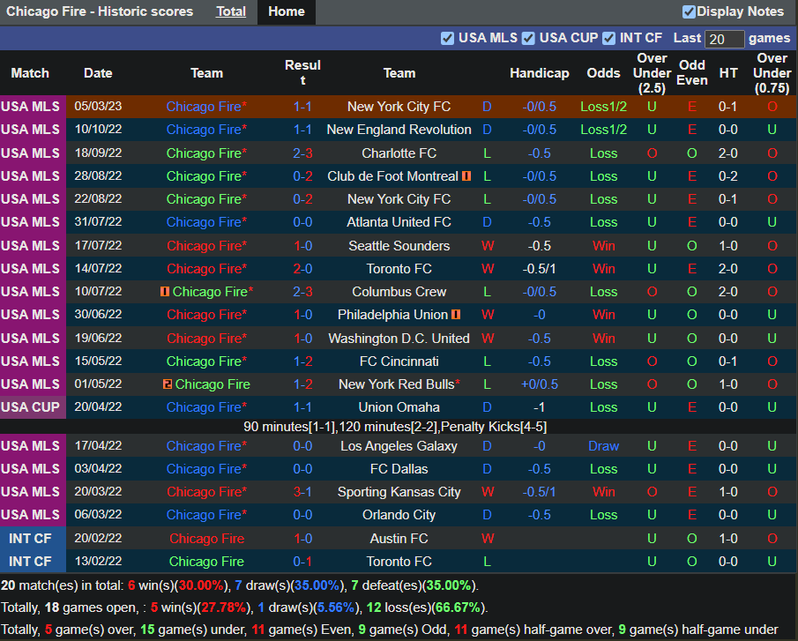Click the penalty kicks note below Union Omaha
The height and width of the screenshot is (641, 798).
click(x=395, y=427)
